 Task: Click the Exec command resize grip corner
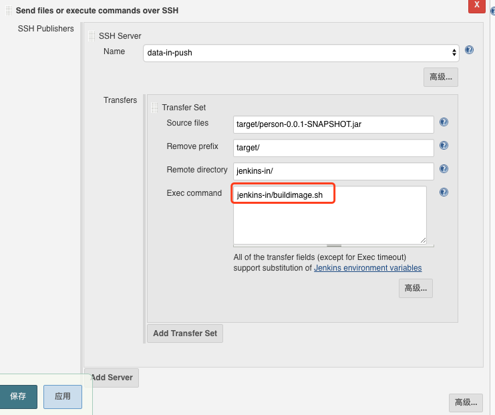click(423, 241)
